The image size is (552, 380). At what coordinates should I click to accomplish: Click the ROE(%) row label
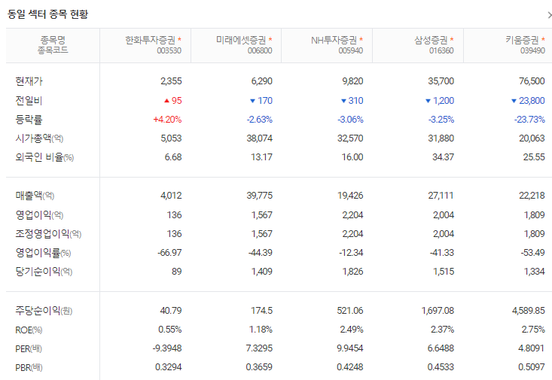click(29, 330)
